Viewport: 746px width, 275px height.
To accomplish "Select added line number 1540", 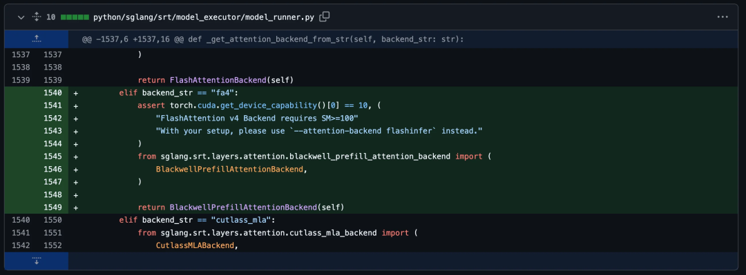I will coord(53,92).
